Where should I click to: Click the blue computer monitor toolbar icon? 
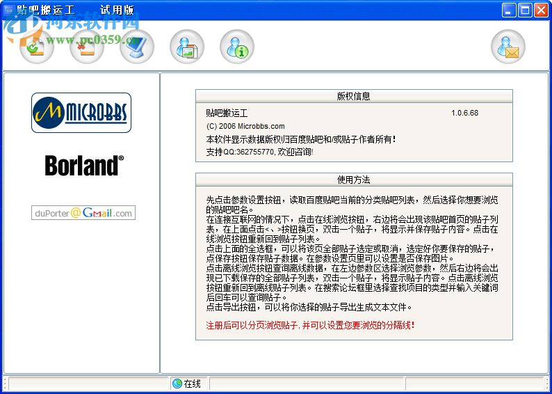pyautogui.click(x=137, y=47)
